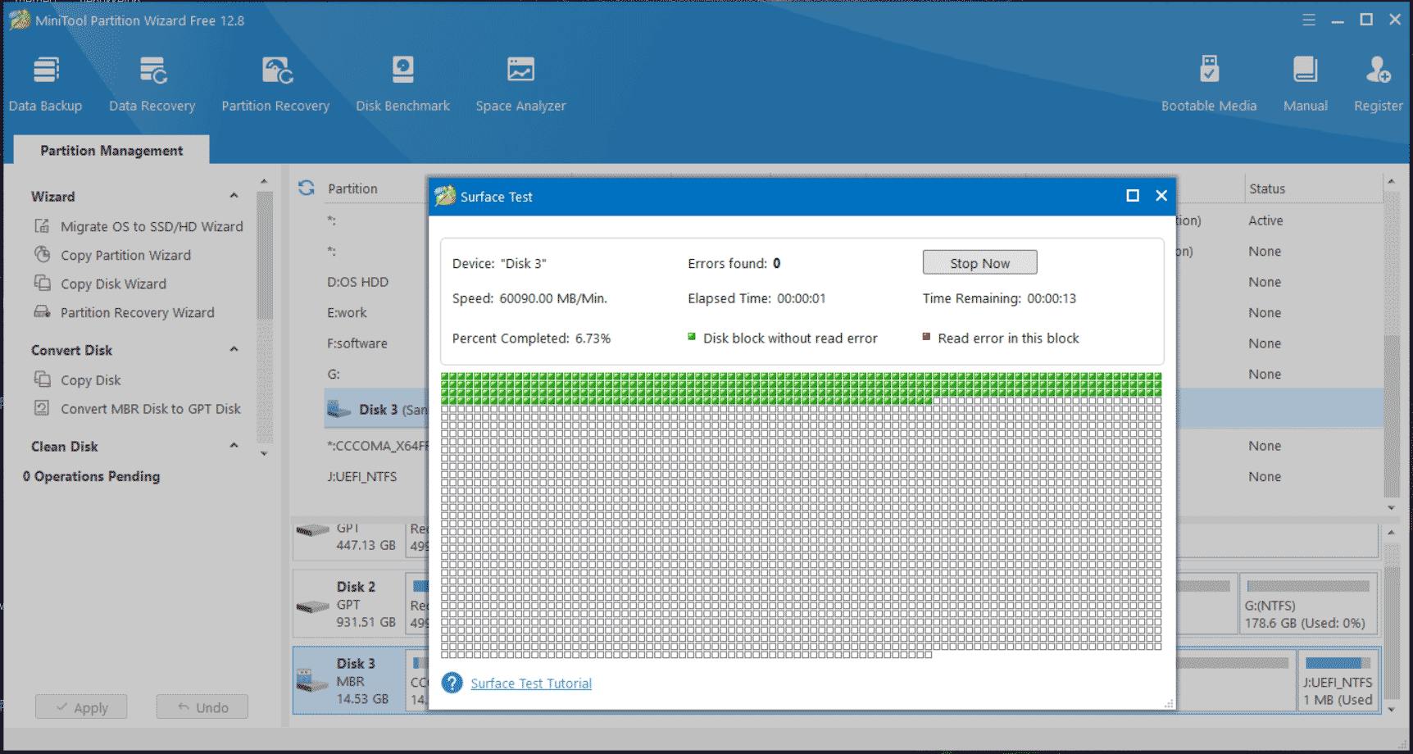This screenshot has height=754, width=1413.
Task: Click the Undo button
Action: tap(202, 706)
